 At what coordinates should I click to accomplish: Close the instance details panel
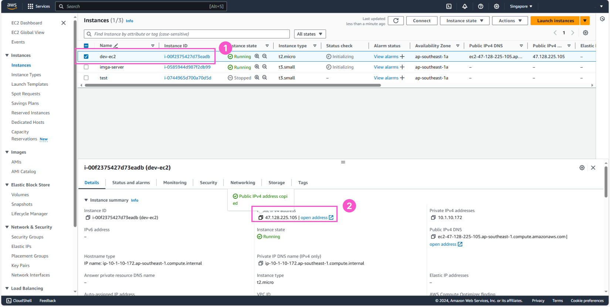(593, 168)
